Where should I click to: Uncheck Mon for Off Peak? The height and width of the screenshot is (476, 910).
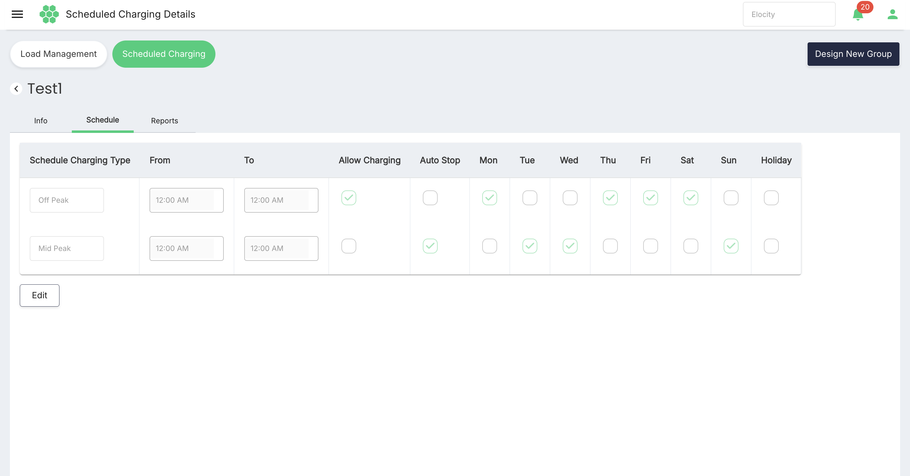[x=489, y=198]
